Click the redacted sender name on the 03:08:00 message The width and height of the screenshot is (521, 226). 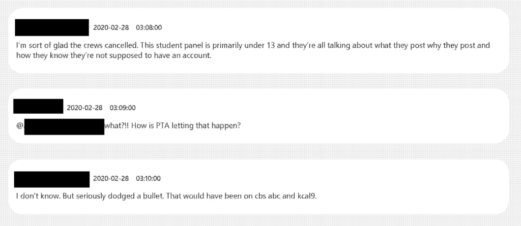pos(52,27)
